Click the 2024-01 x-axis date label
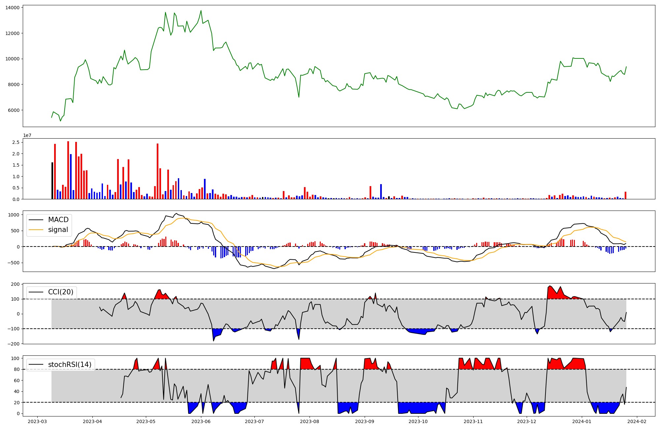This screenshot has width=660, height=429. [581, 421]
